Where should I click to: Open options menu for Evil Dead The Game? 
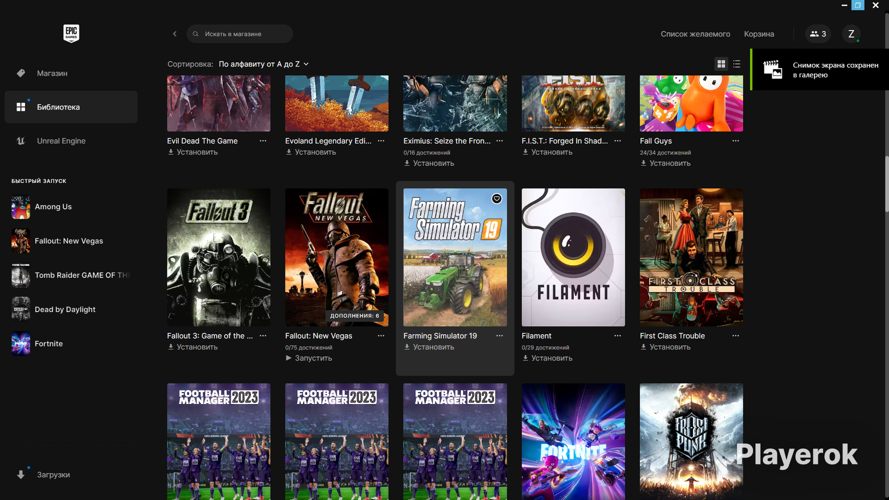(263, 141)
